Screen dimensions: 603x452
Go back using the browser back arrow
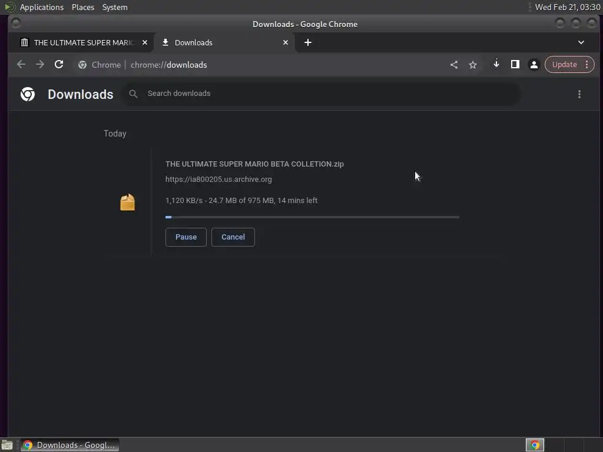point(21,65)
